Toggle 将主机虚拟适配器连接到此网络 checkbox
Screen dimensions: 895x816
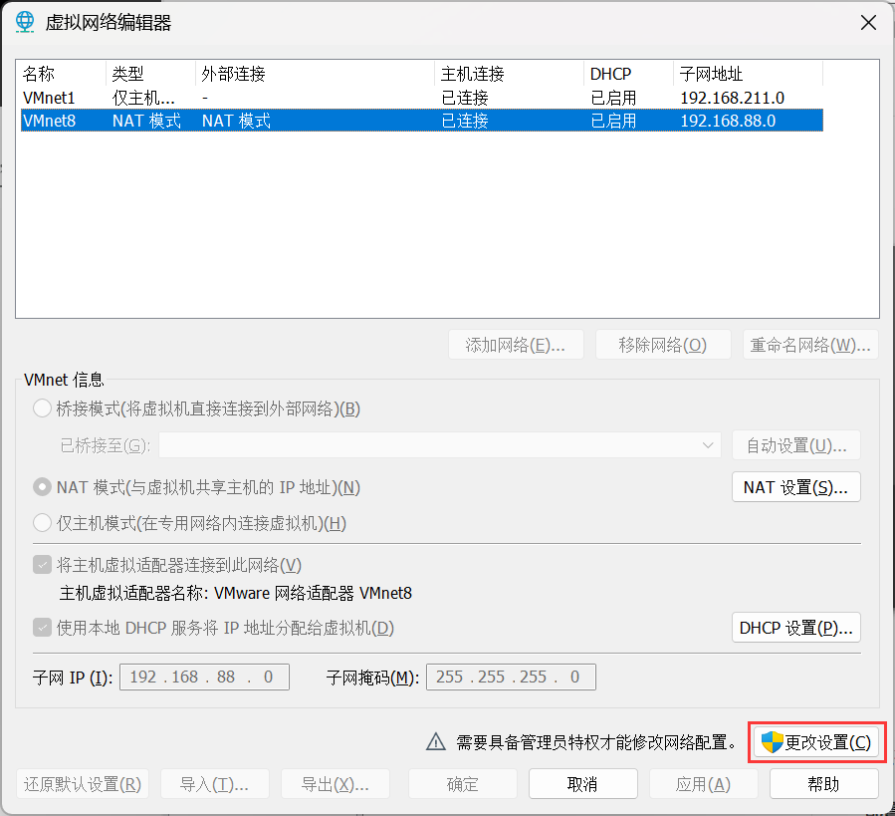[42, 565]
